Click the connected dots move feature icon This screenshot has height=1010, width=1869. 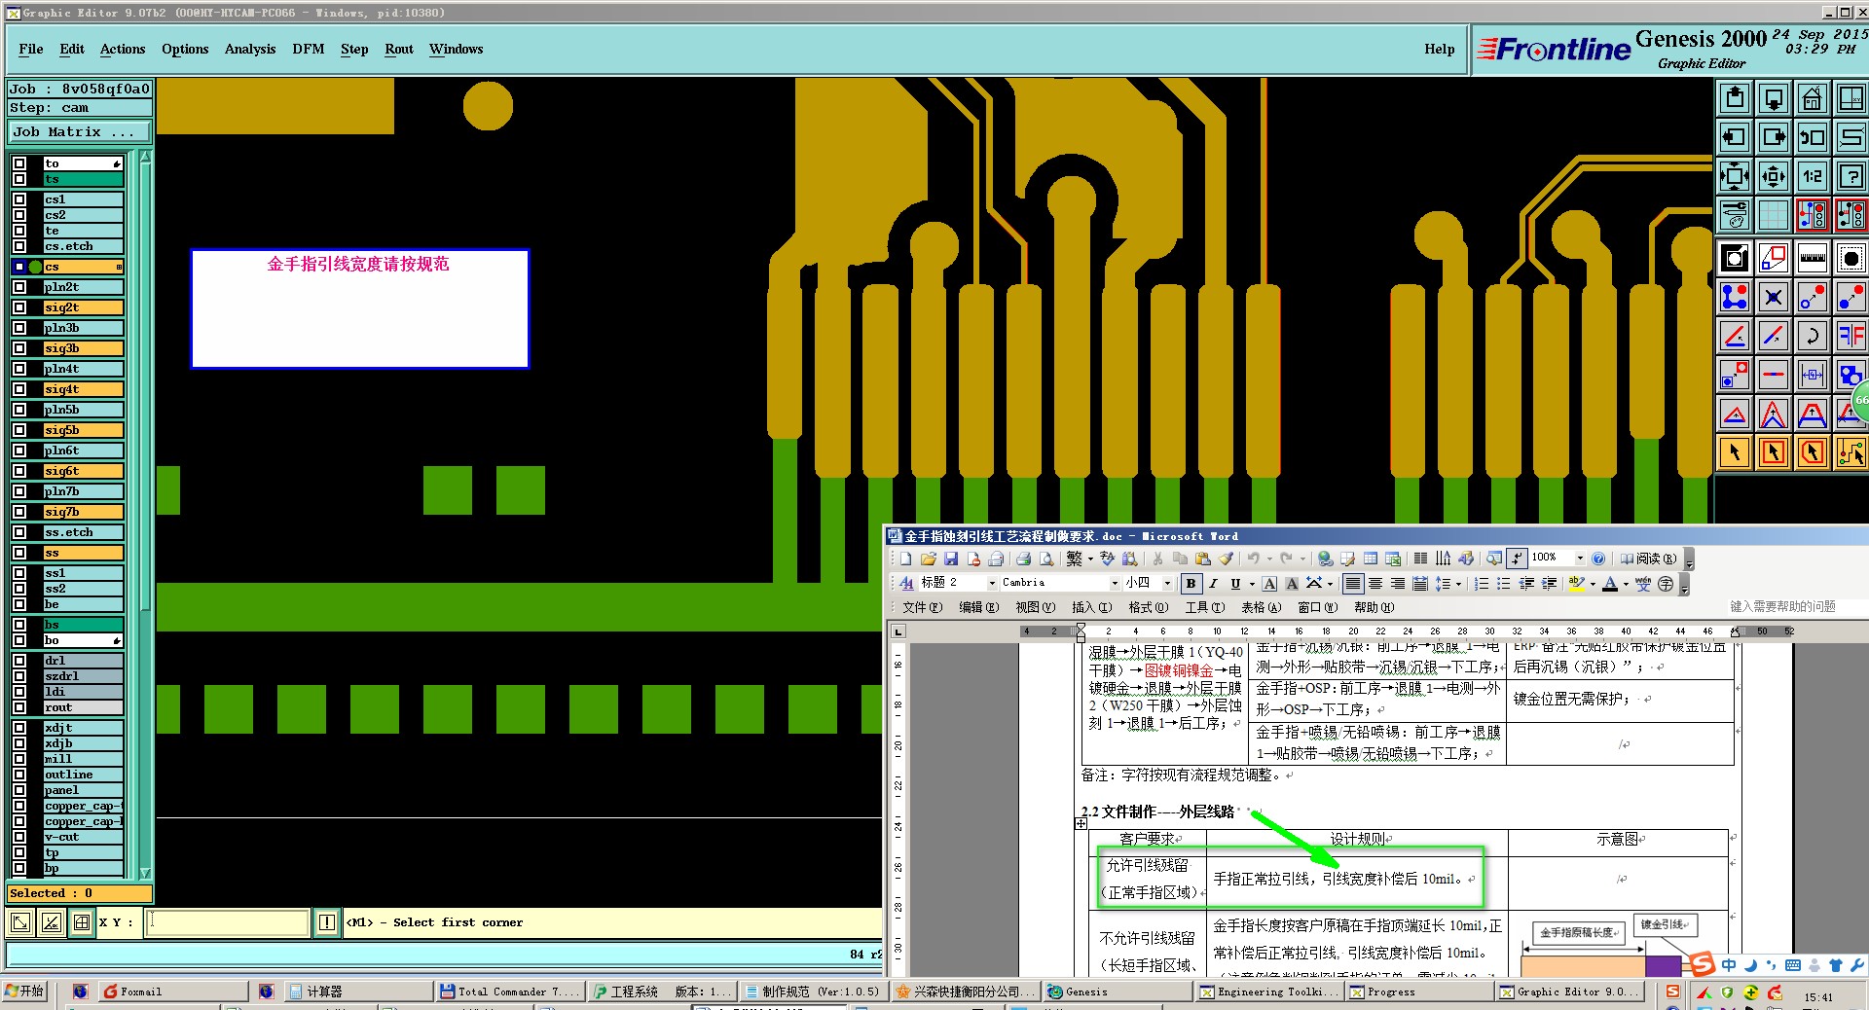(x=1735, y=298)
